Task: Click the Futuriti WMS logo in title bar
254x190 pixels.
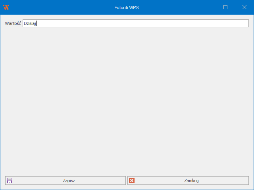Action: [x=6, y=7]
